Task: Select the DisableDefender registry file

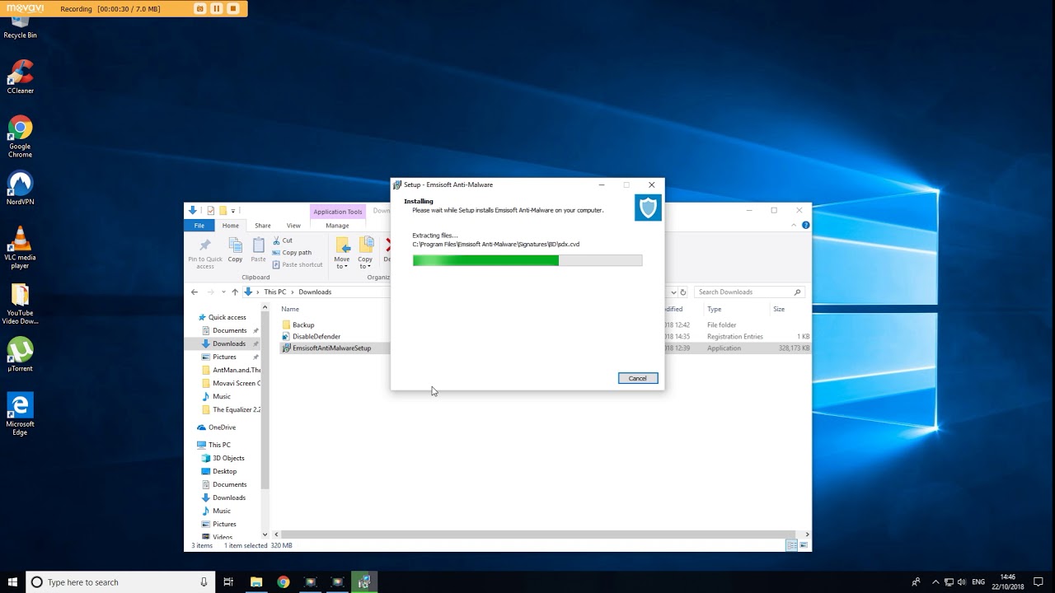Action: (x=316, y=336)
